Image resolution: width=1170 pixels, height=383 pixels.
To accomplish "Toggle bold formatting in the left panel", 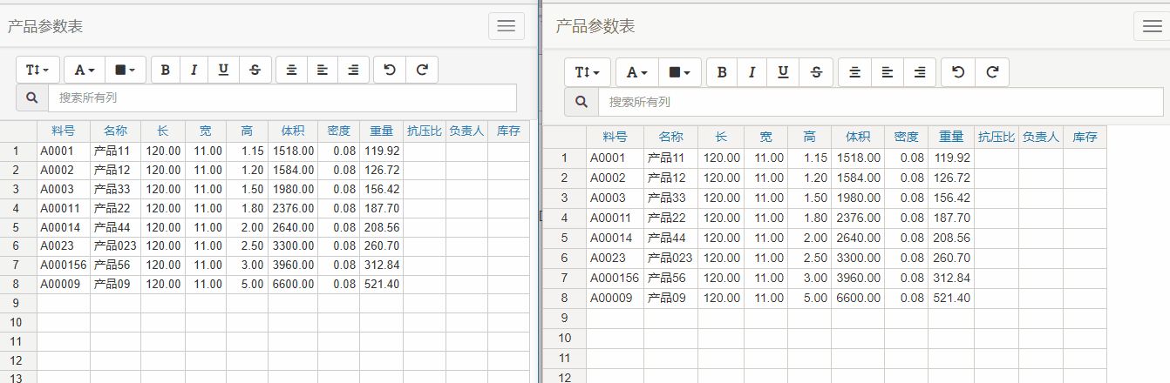I will [166, 70].
